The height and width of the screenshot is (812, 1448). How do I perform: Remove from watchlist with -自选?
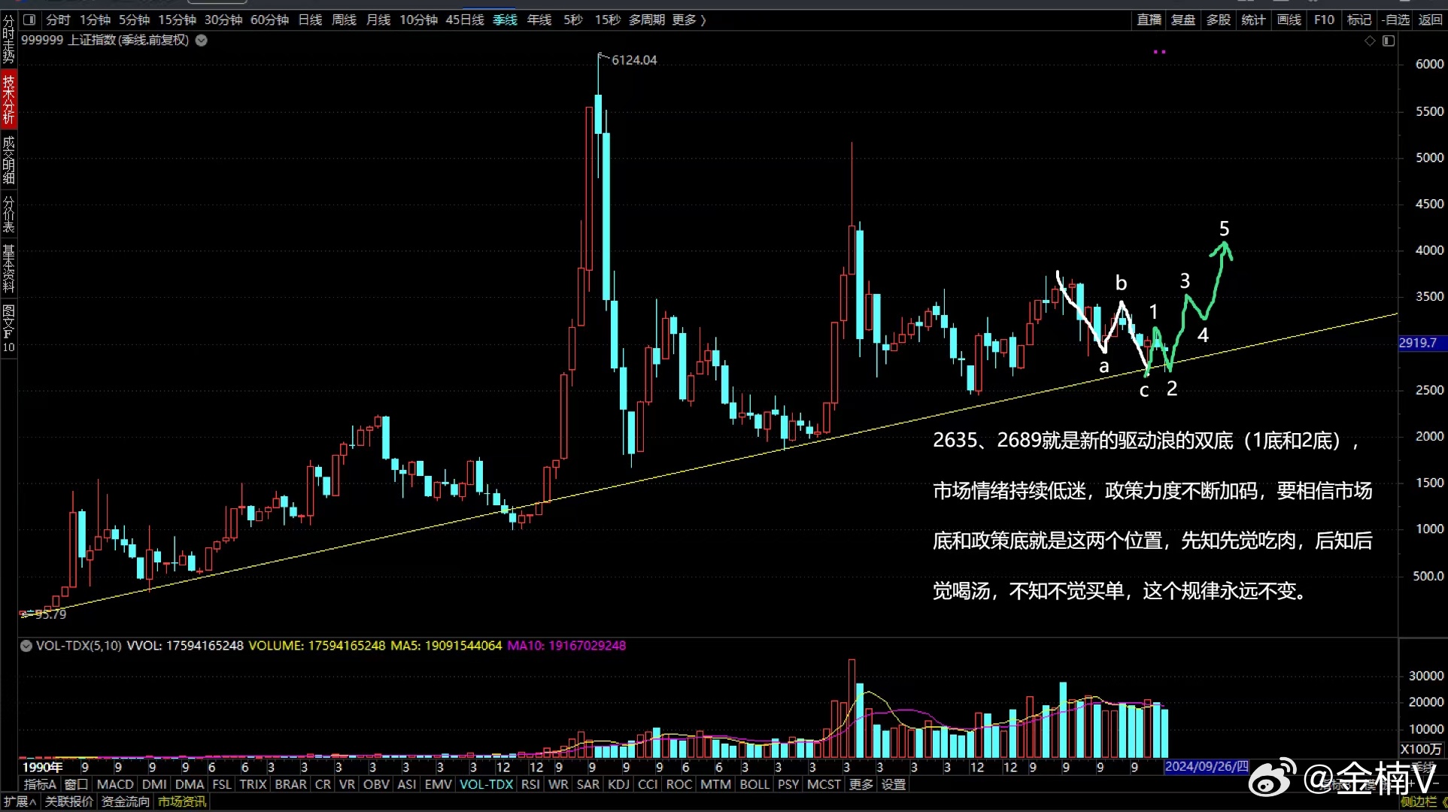(x=1396, y=20)
